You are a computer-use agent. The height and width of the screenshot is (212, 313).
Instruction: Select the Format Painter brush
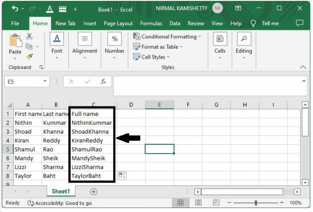[x=30, y=57]
